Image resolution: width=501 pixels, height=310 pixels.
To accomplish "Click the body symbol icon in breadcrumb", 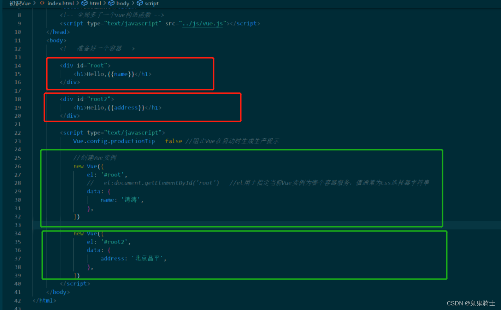I will [x=111, y=3].
